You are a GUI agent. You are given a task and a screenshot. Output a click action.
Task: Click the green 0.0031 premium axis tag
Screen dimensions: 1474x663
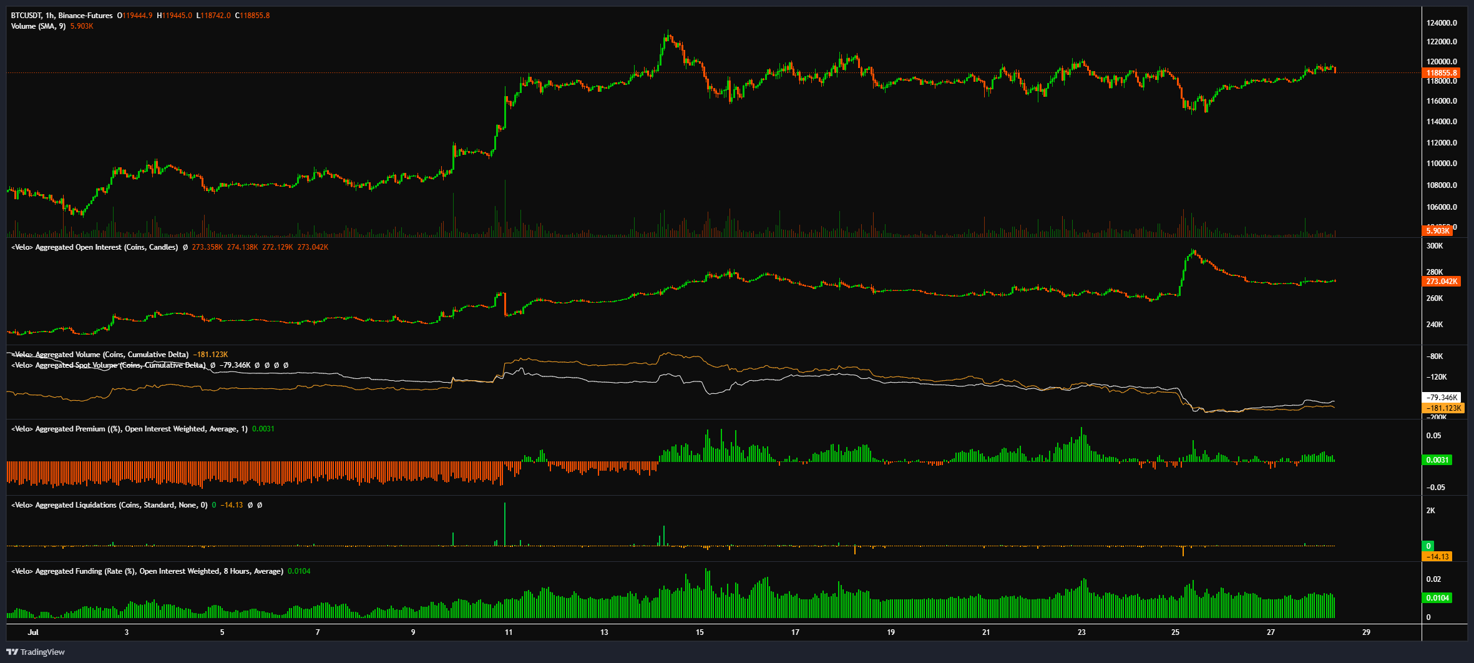point(1437,460)
